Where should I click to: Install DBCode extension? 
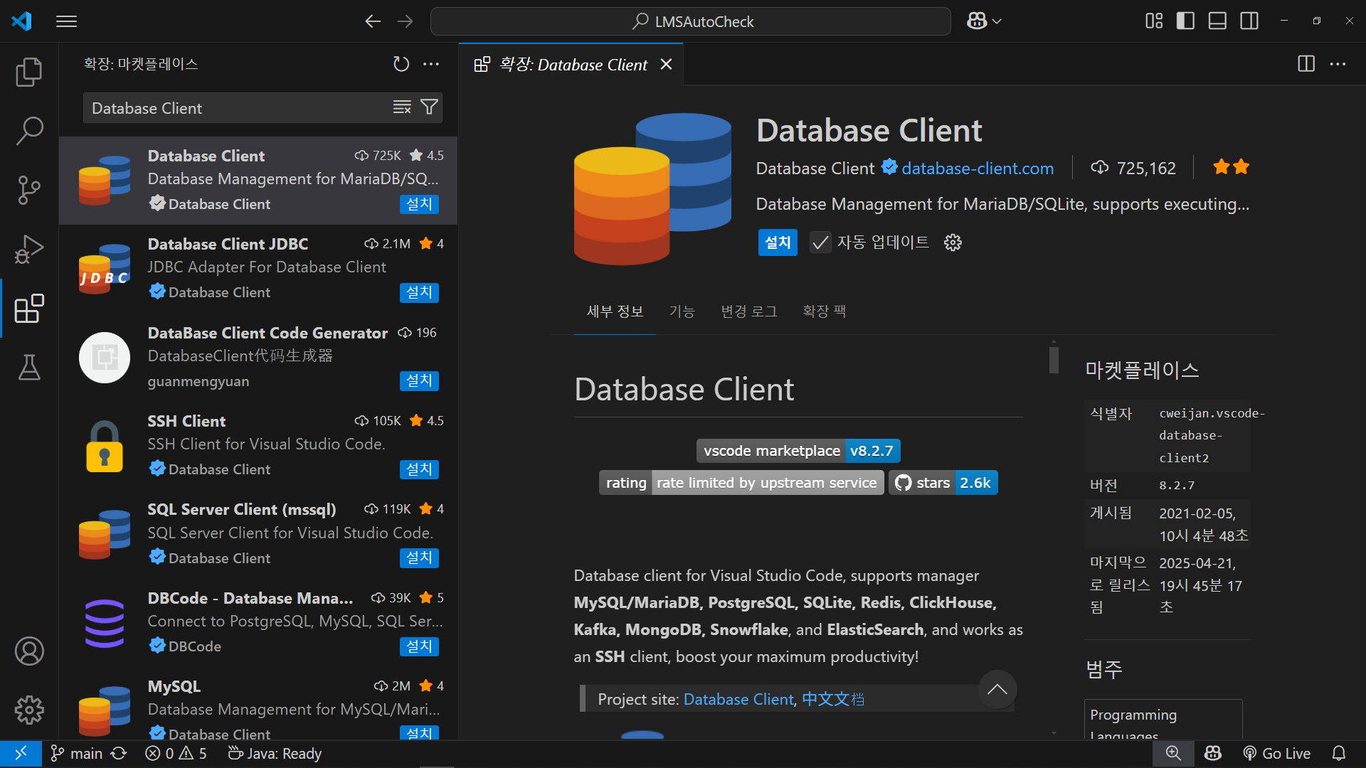coord(419,646)
